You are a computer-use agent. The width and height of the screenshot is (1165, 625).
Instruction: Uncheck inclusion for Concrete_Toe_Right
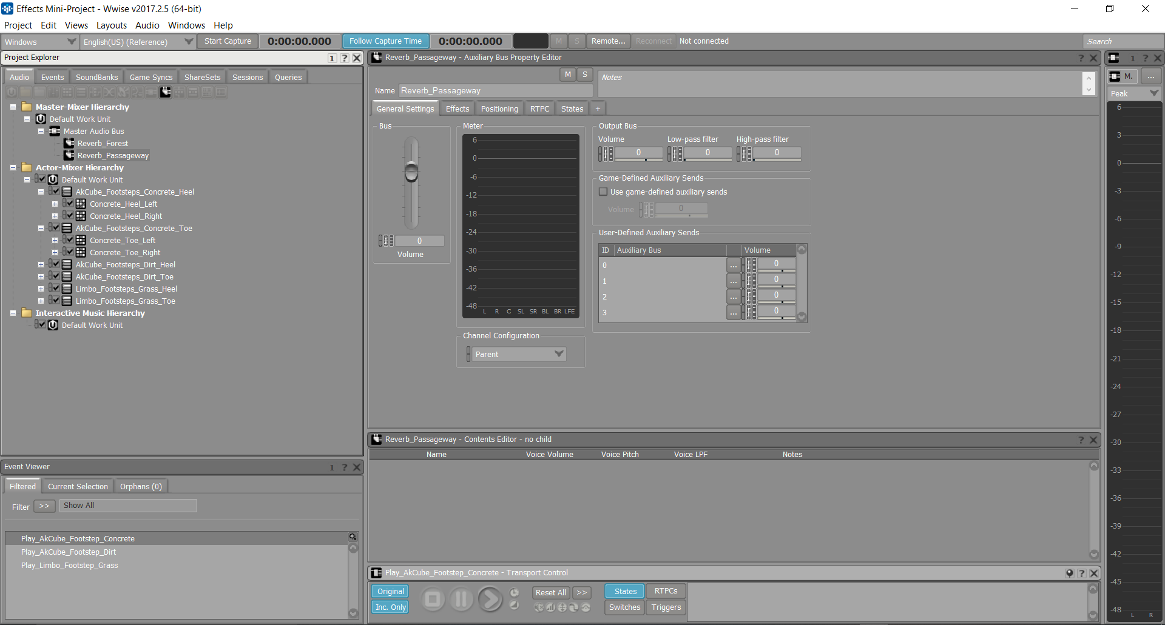click(70, 252)
